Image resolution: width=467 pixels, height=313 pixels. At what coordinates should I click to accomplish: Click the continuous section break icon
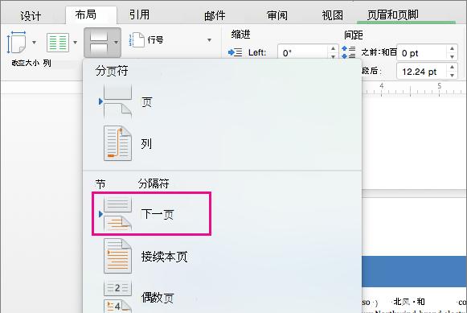[x=117, y=256]
